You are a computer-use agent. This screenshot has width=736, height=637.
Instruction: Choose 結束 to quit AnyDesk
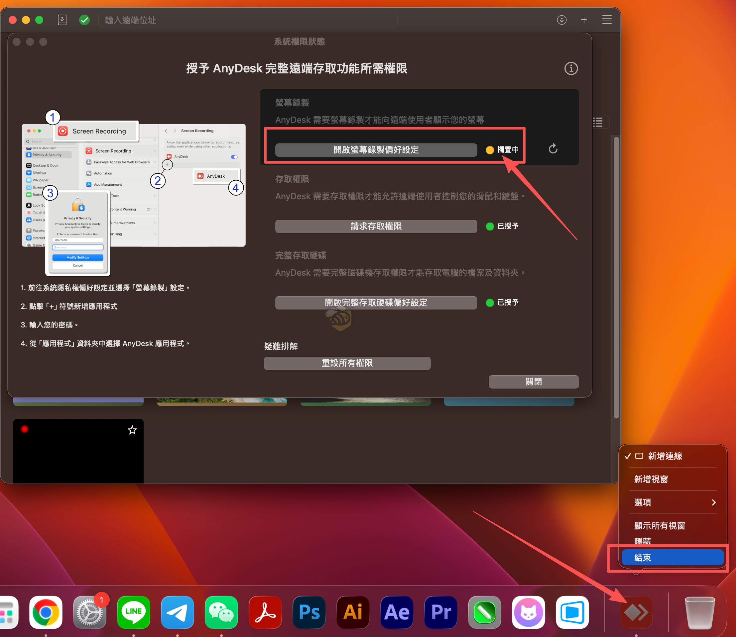(673, 557)
